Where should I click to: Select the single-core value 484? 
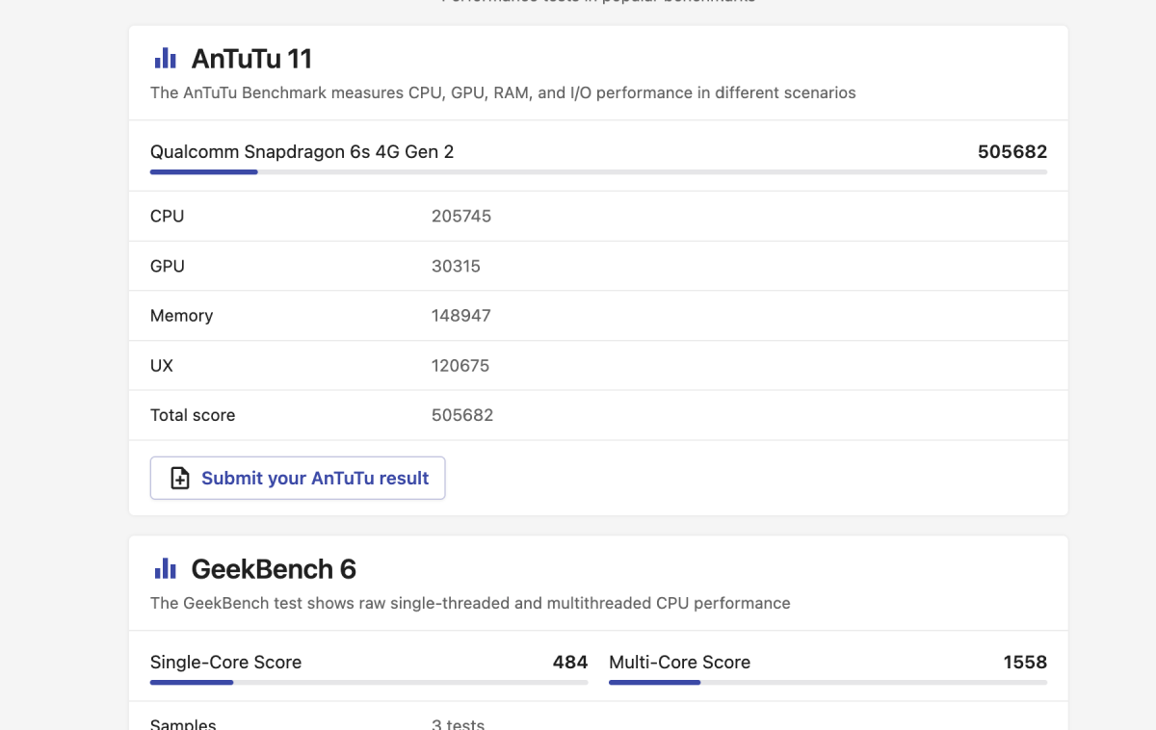570,662
